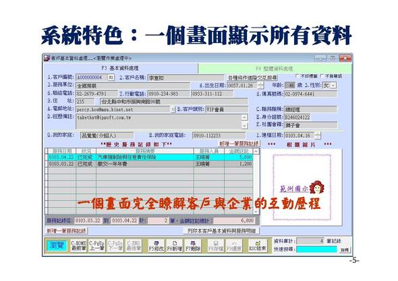398x281 pixels.
Task: Click the 出生日期 date spinner
Action: 260,86
